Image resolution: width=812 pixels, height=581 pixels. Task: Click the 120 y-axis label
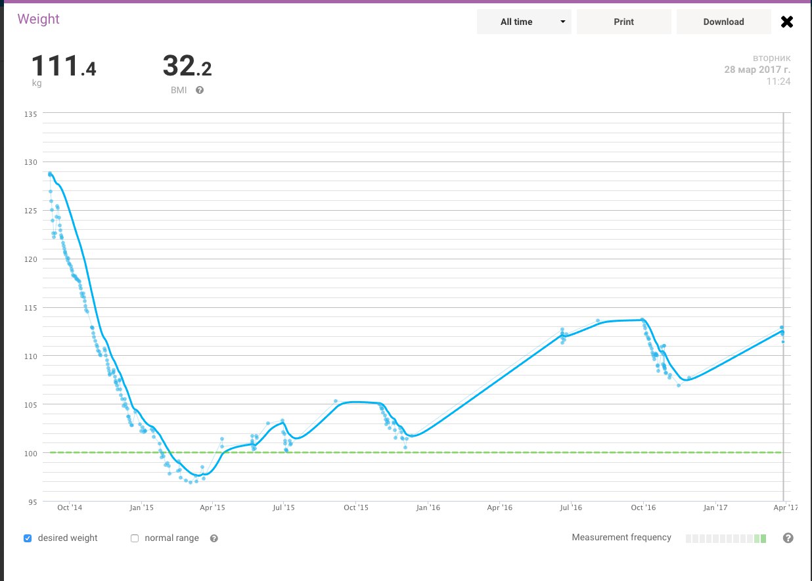32,259
